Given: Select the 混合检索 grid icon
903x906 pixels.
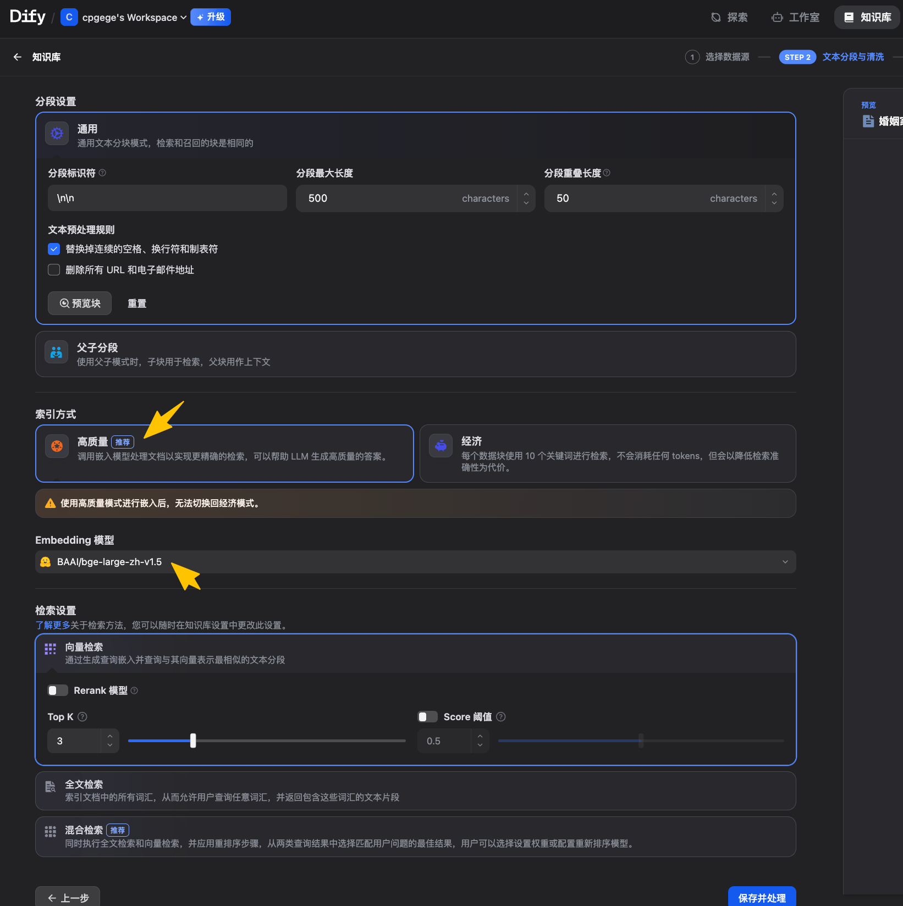Looking at the screenshot, I should [x=50, y=831].
